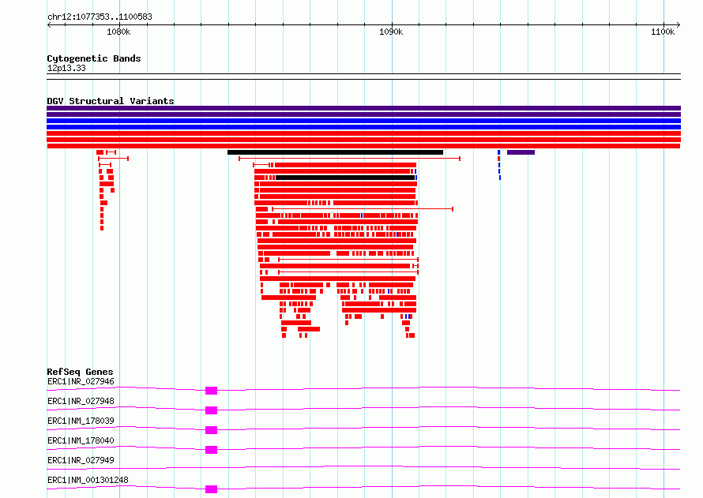Click the ERC1|NM_001301248 gene label

coord(88,480)
